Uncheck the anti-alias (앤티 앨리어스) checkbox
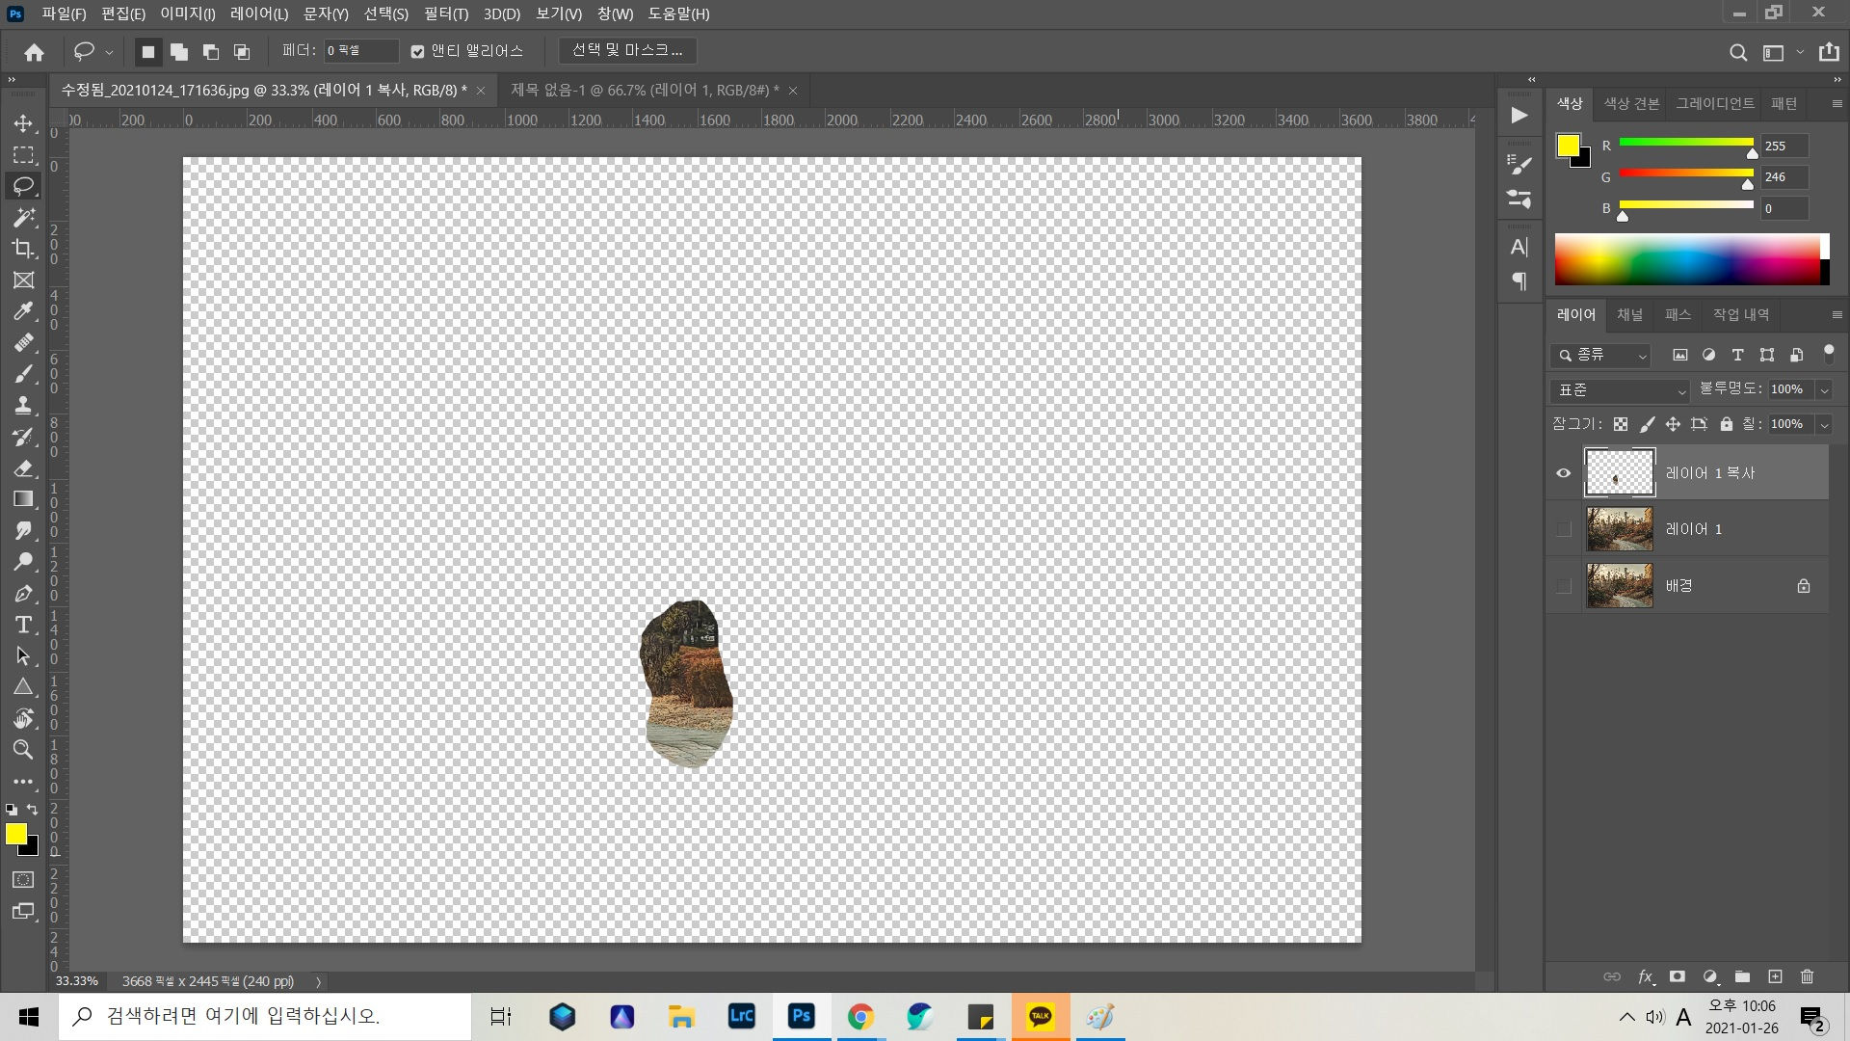Viewport: 1850px width, 1041px height. click(417, 51)
